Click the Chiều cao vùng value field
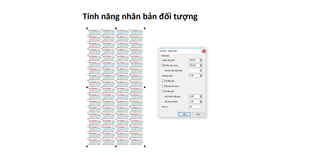 point(194,65)
